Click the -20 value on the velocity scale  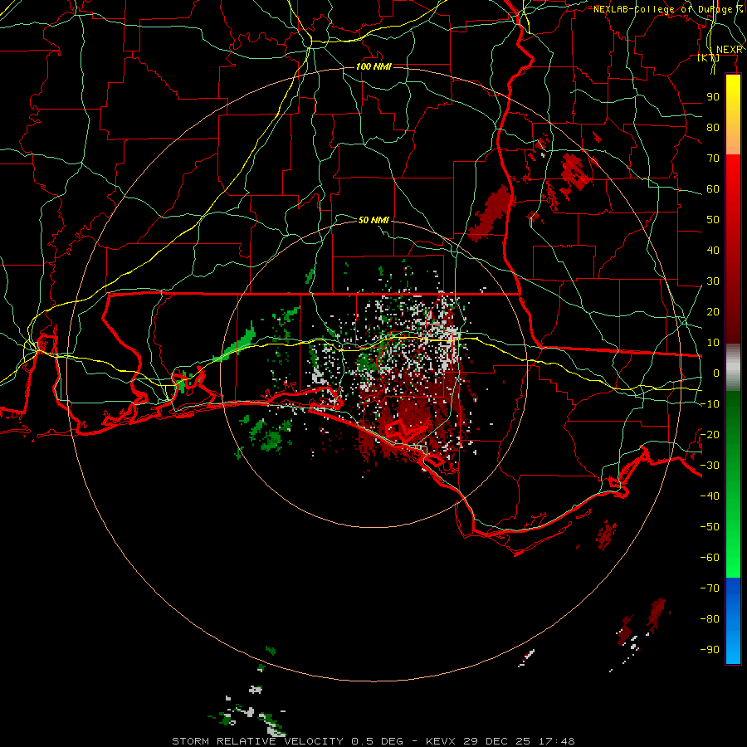(710, 434)
